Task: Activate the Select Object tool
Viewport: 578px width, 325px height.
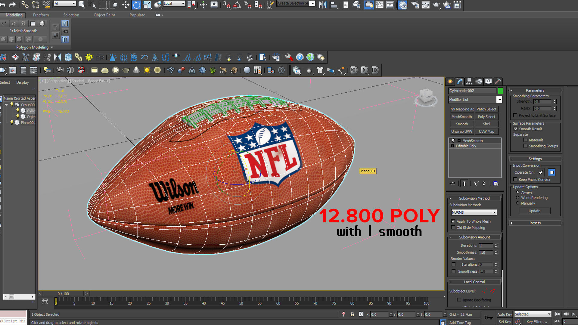Action: tap(81, 5)
